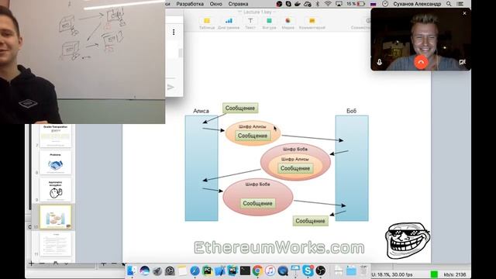Open Finder from the Dock
Screen dimensions: 496x279
coord(132,270)
